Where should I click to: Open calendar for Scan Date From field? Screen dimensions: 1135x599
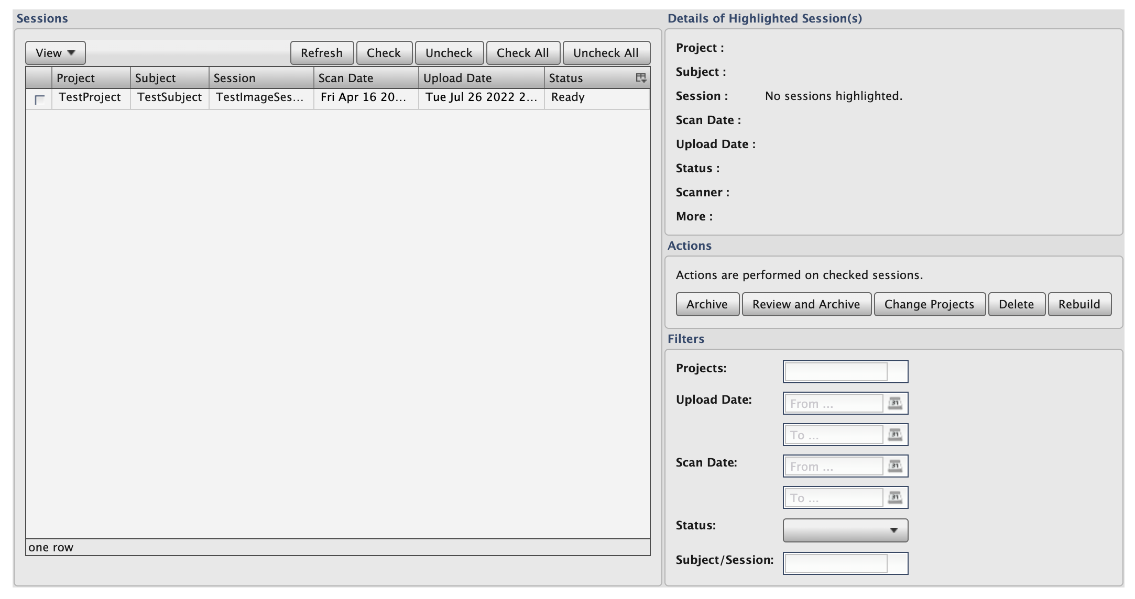895,466
